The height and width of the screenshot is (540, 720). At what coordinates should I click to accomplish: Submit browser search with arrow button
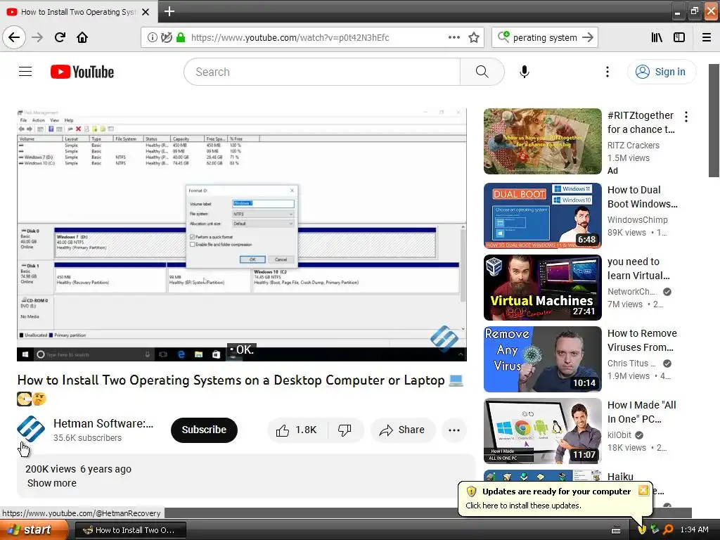588,37
